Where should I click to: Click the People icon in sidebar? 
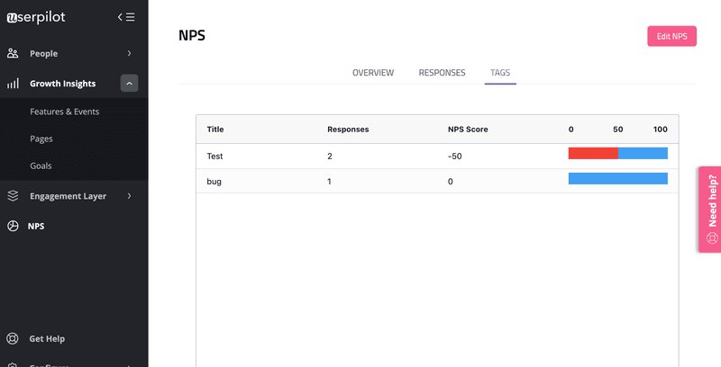[x=13, y=53]
